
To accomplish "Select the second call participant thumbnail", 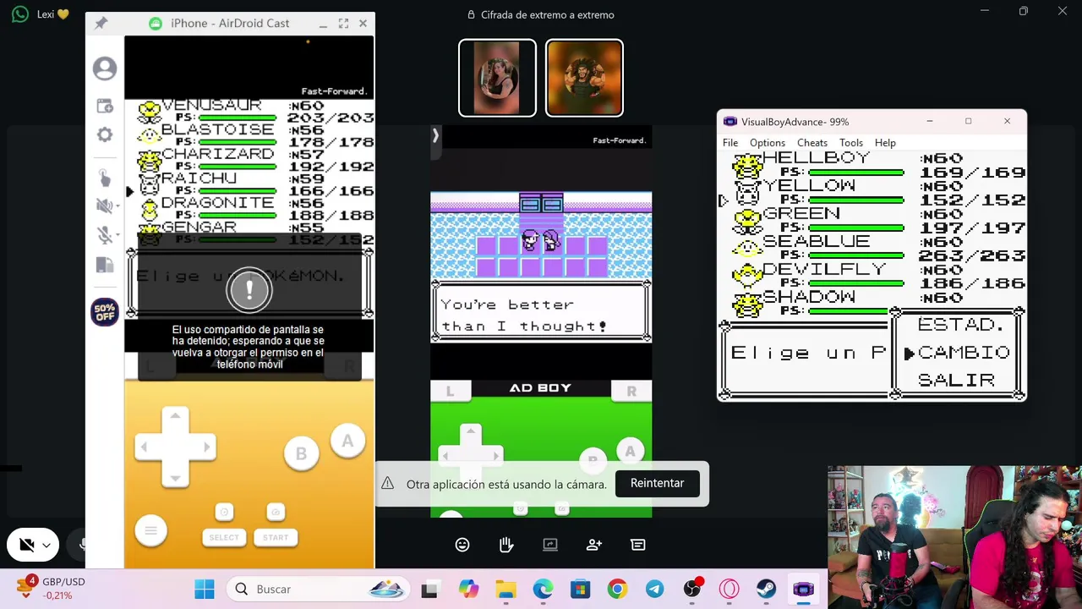I will click(584, 78).
